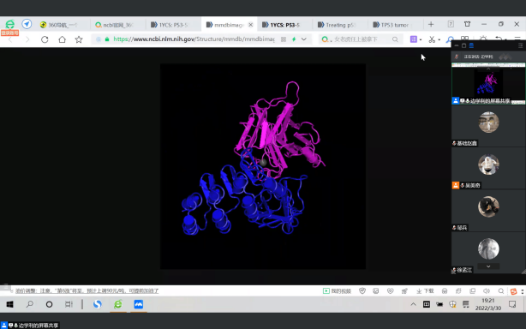Click the muted mic icon beside the speaker name
The image size is (526, 329).
pyautogui.click(x=457, y=57)
